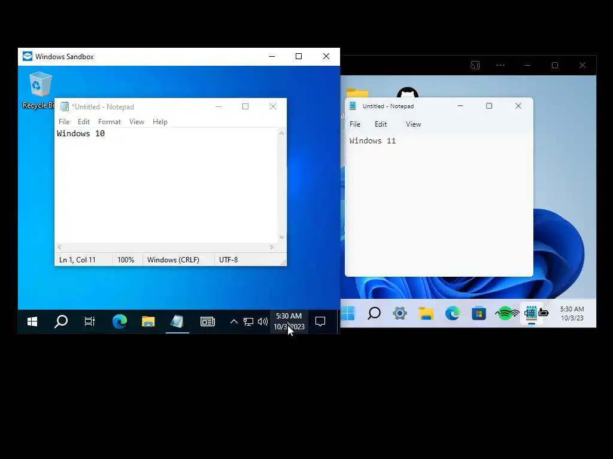The image size is (613, 459).
Task: Open the folder desktop icon in Windows 11
Action: point(357,93)
